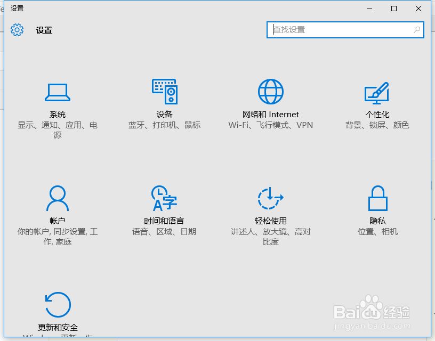Image resolution: width=435 pixels, height=341 pixels.
Task: Open the 时间和语言 clock icon
Action: (164, 198)
